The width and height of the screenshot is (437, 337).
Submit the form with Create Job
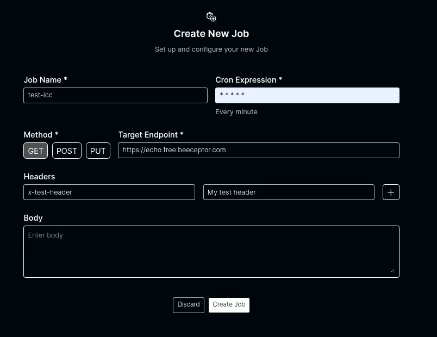coord(229,305)
